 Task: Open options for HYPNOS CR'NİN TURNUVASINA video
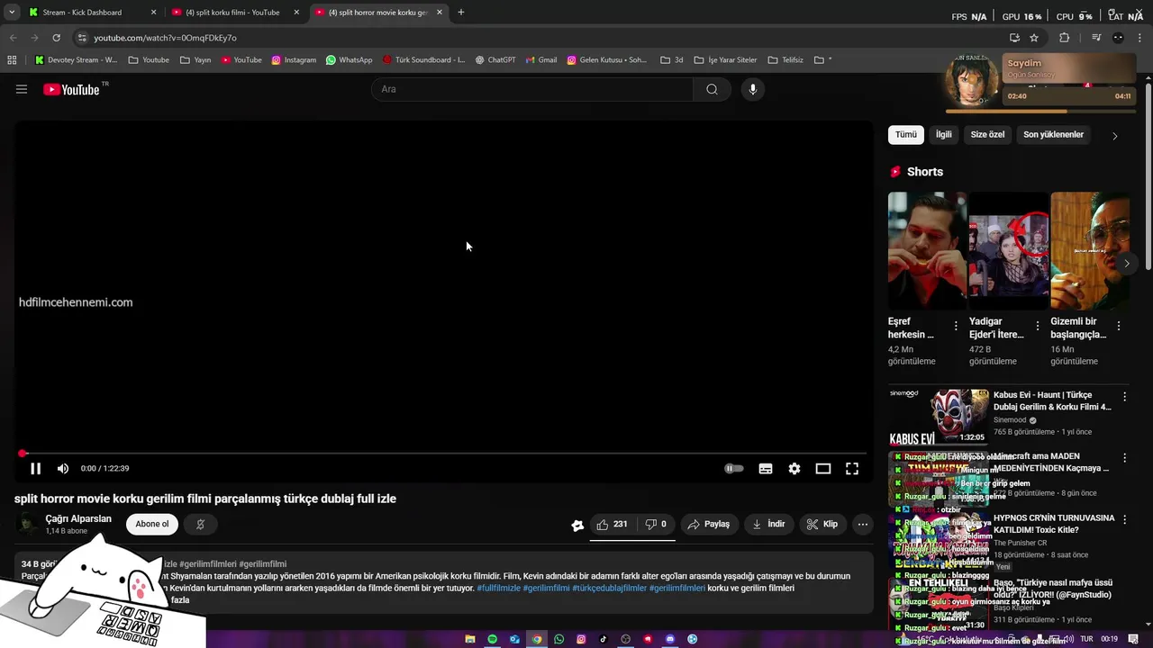(1124, 520)
